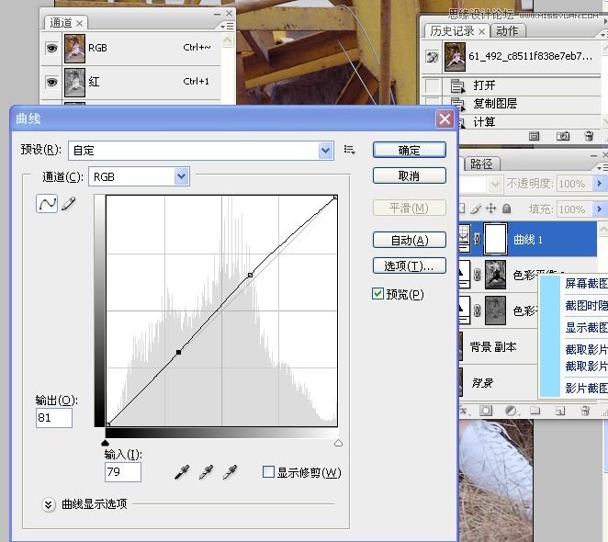Pick the white point eyedropper
Screen dimensions: 608x542
[230, 472]
